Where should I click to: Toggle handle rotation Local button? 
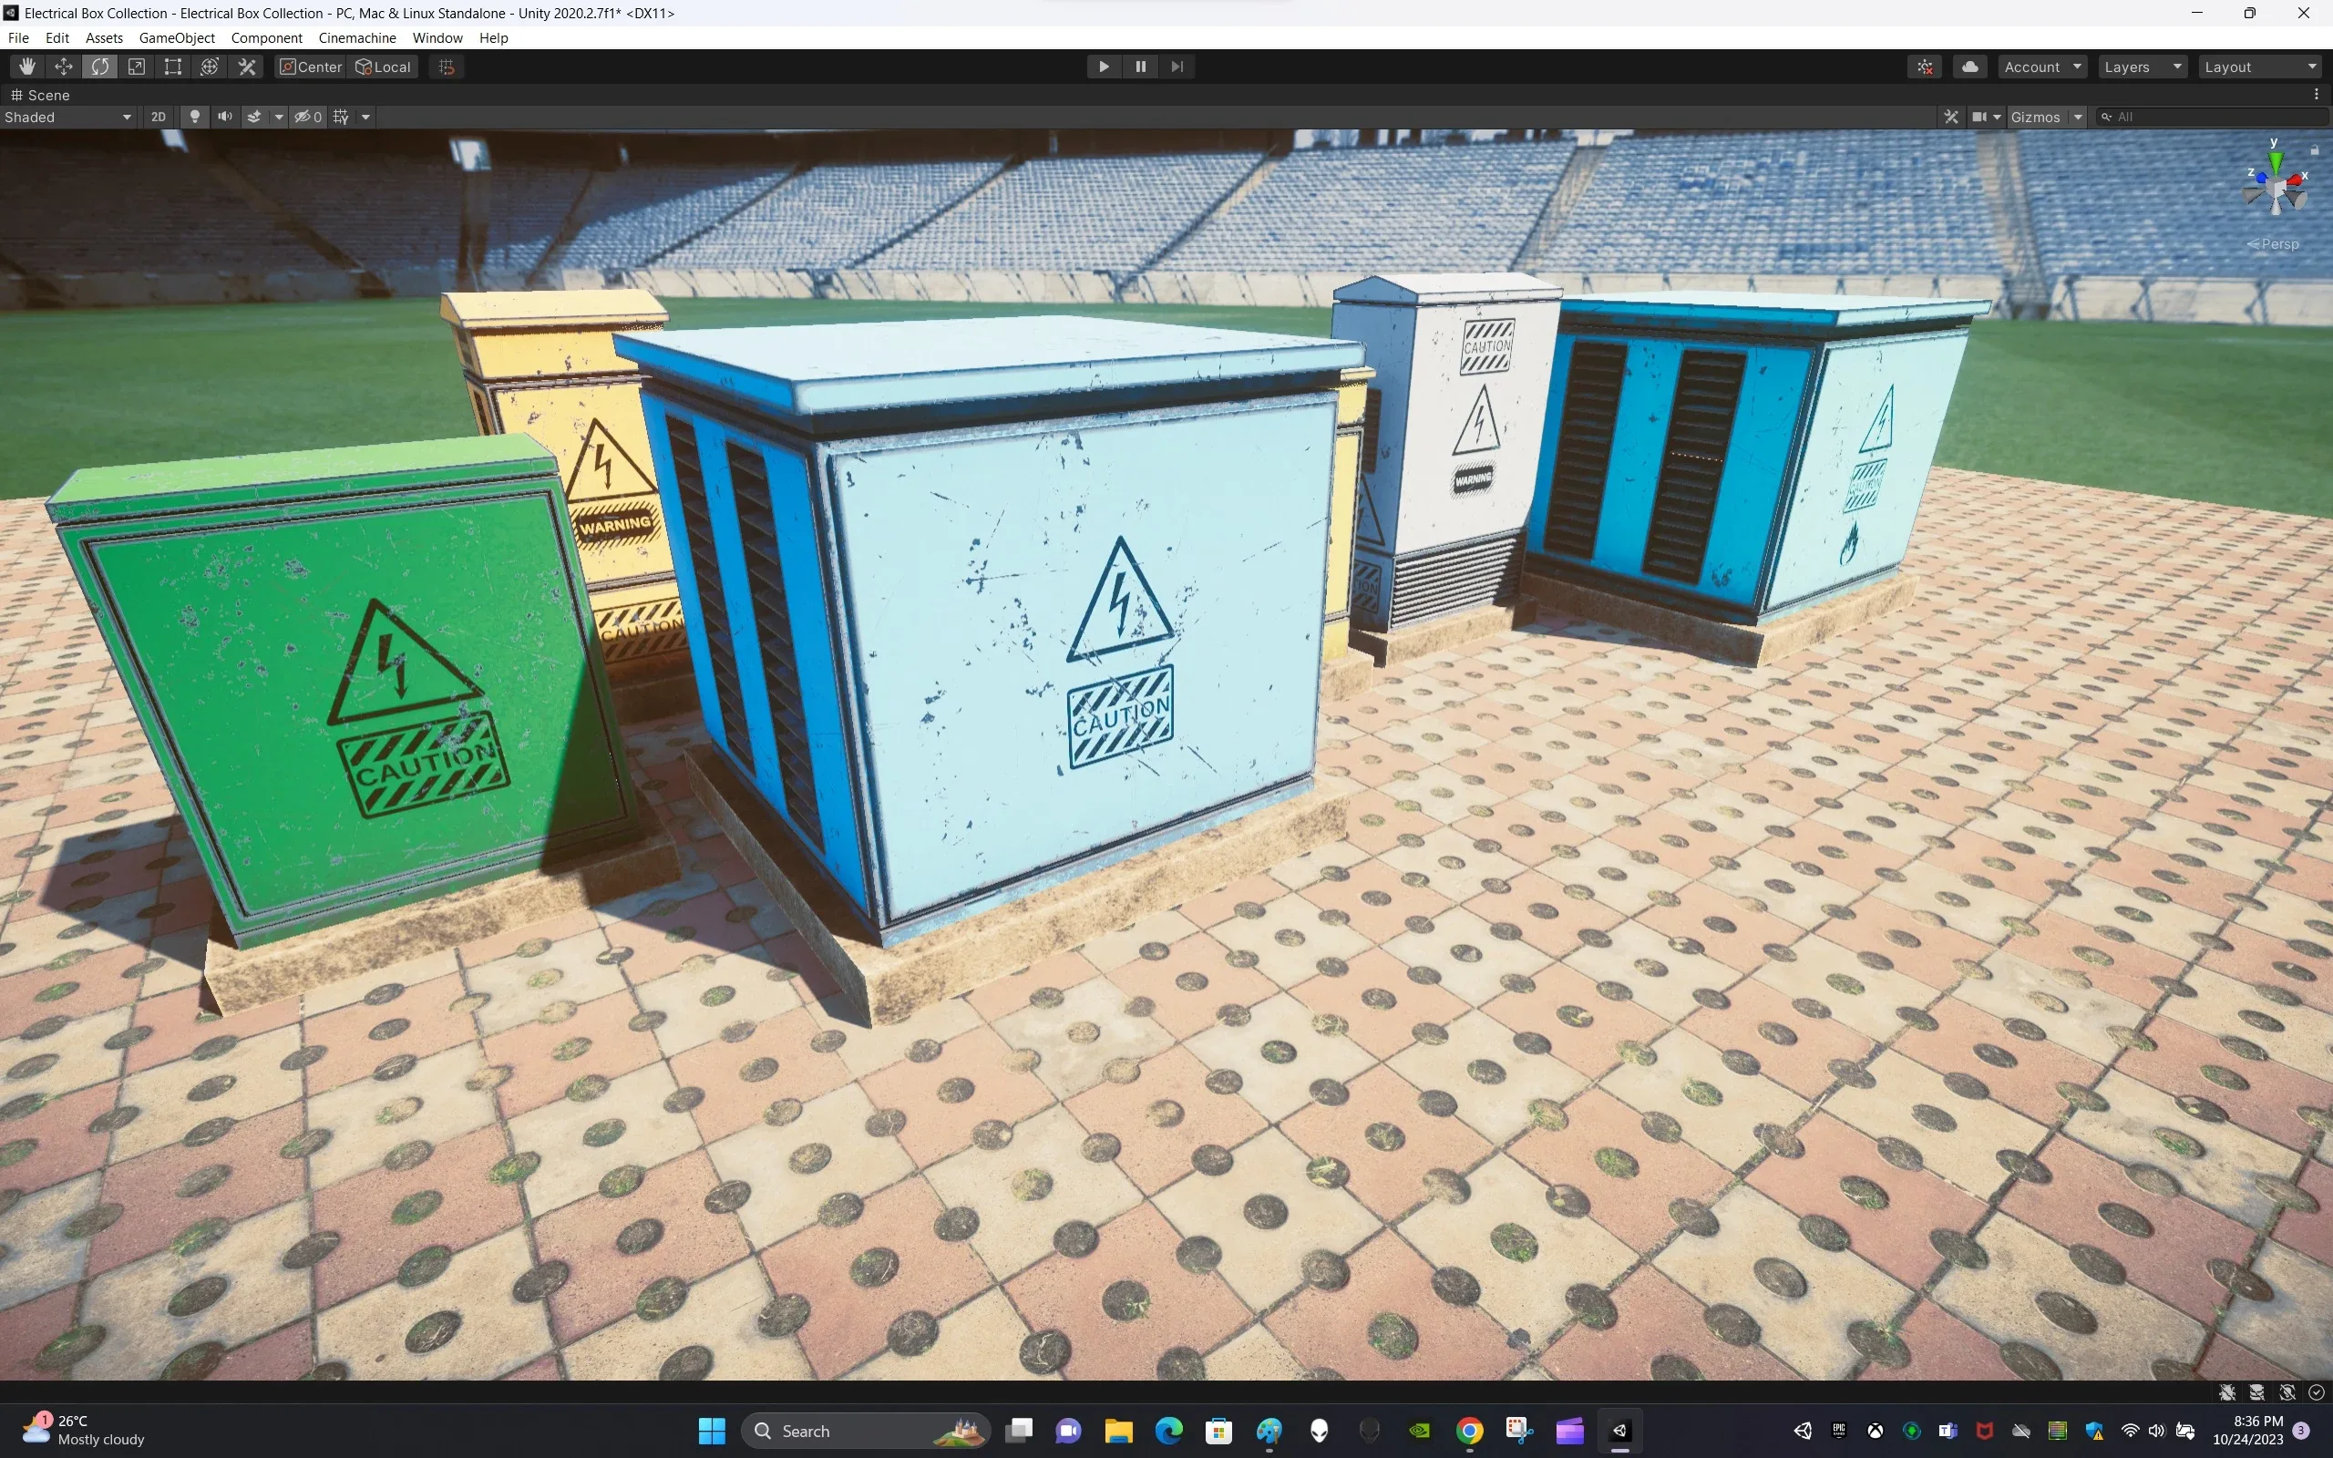[x=383, y=67]
